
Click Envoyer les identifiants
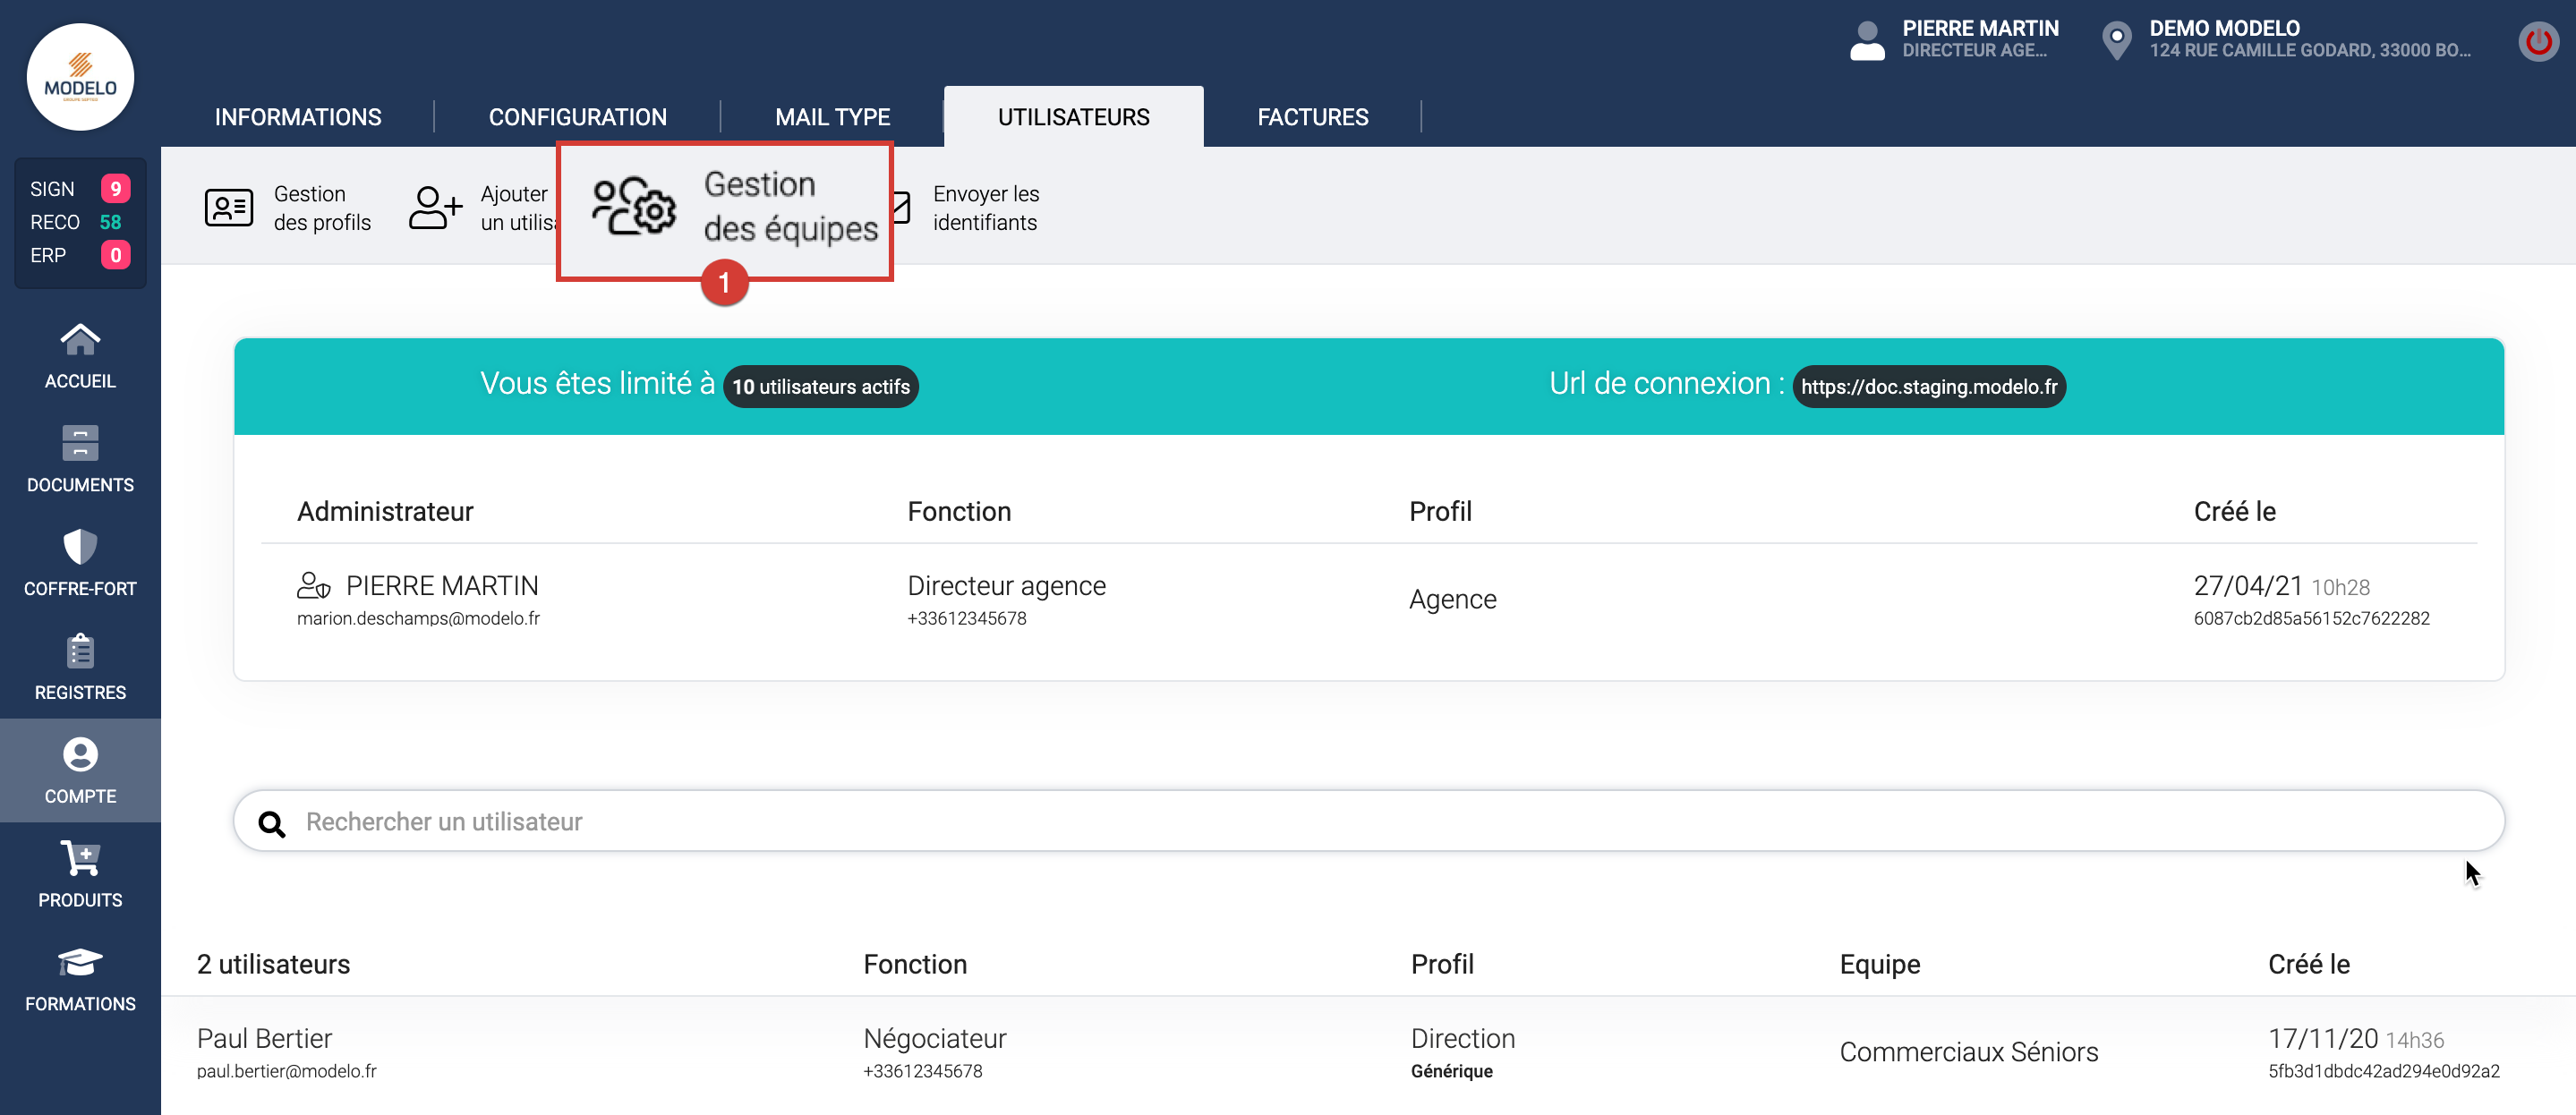coord(984,208)
